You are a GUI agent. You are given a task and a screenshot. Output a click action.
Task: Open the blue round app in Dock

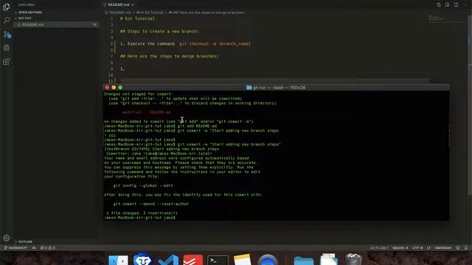[267, 260]
